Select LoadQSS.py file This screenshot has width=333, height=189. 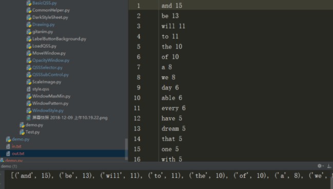pos(45,46)
